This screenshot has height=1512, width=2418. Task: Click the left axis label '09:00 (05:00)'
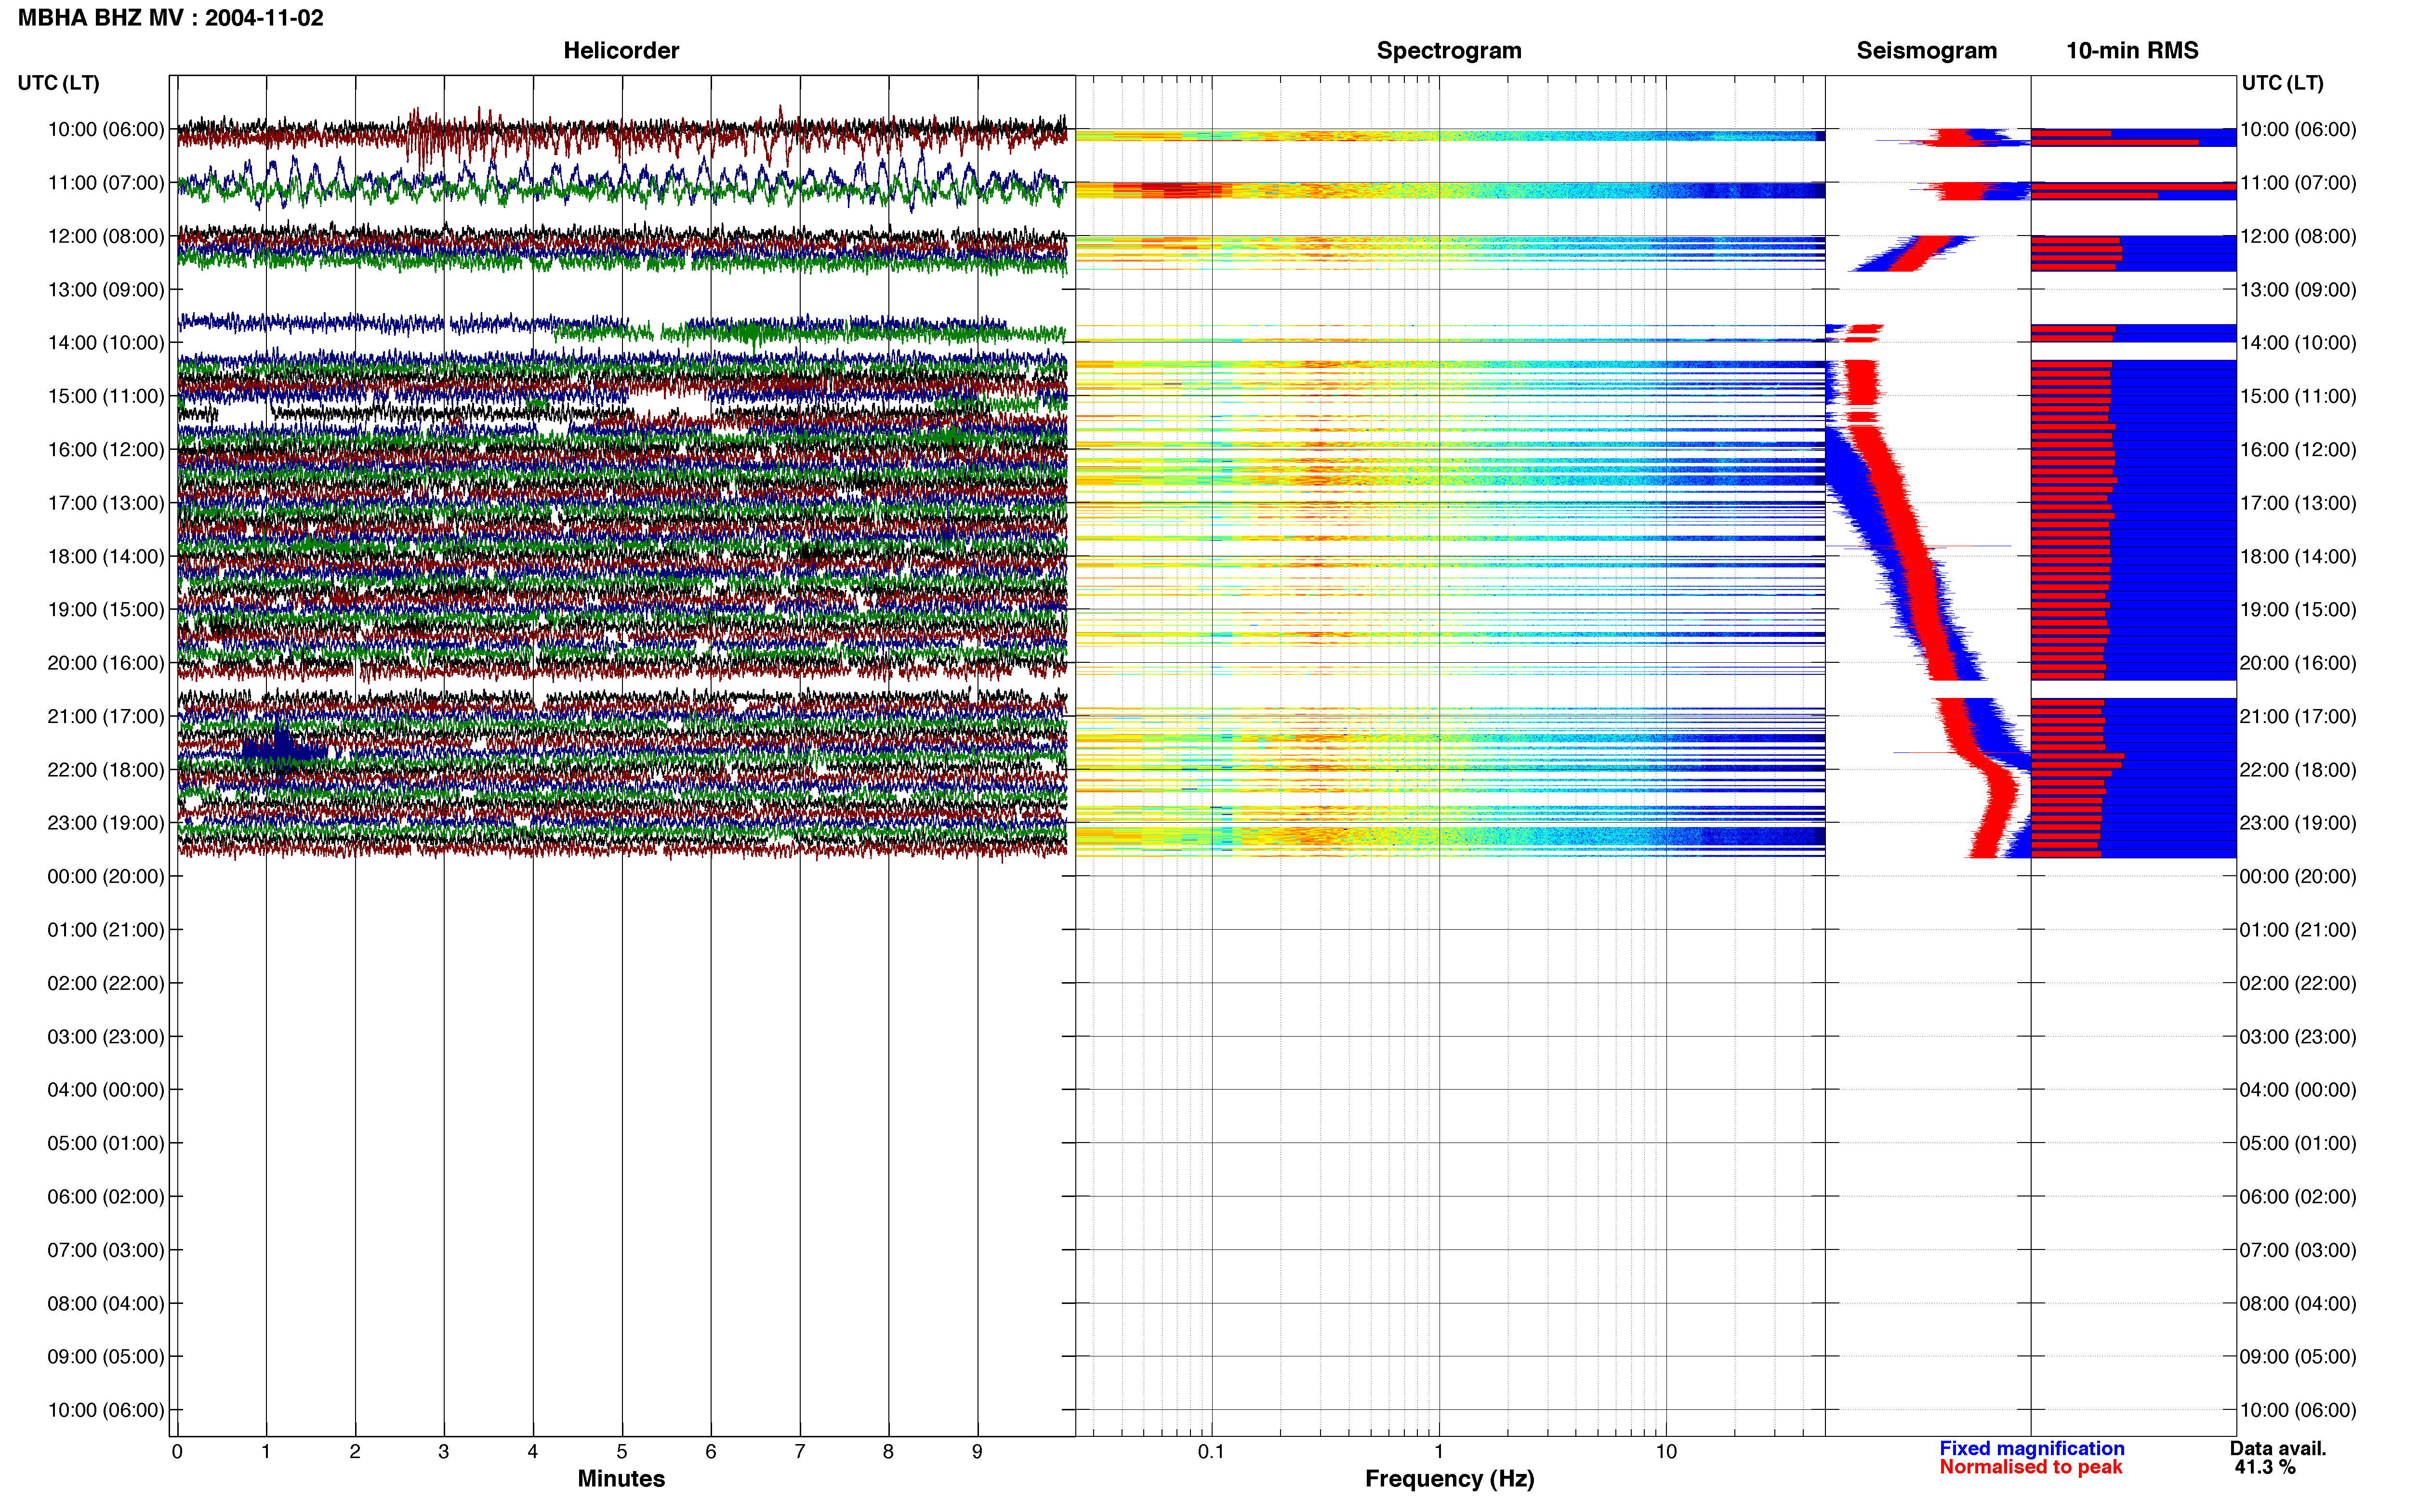tap(106, 1356)
